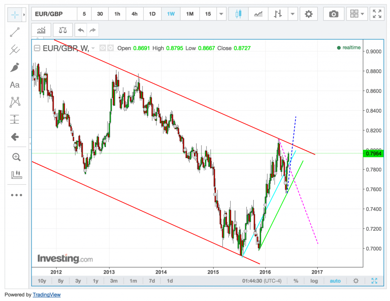
Task: Toggle the log scale option
Action: click(314, 281)
